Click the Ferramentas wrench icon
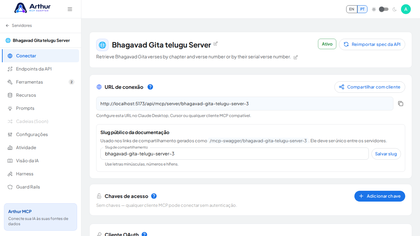The height and width of the screenshot is (236, 420). coord(10,82)
